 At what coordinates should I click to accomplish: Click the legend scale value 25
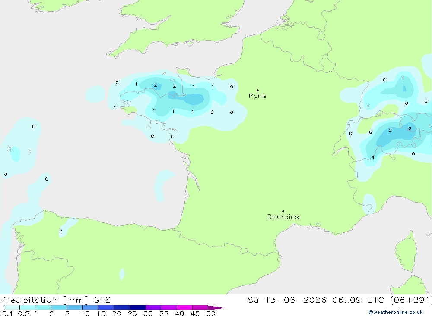[133, 313]
